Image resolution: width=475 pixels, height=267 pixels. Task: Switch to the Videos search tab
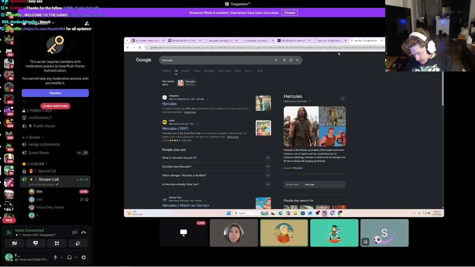(197, 70)
